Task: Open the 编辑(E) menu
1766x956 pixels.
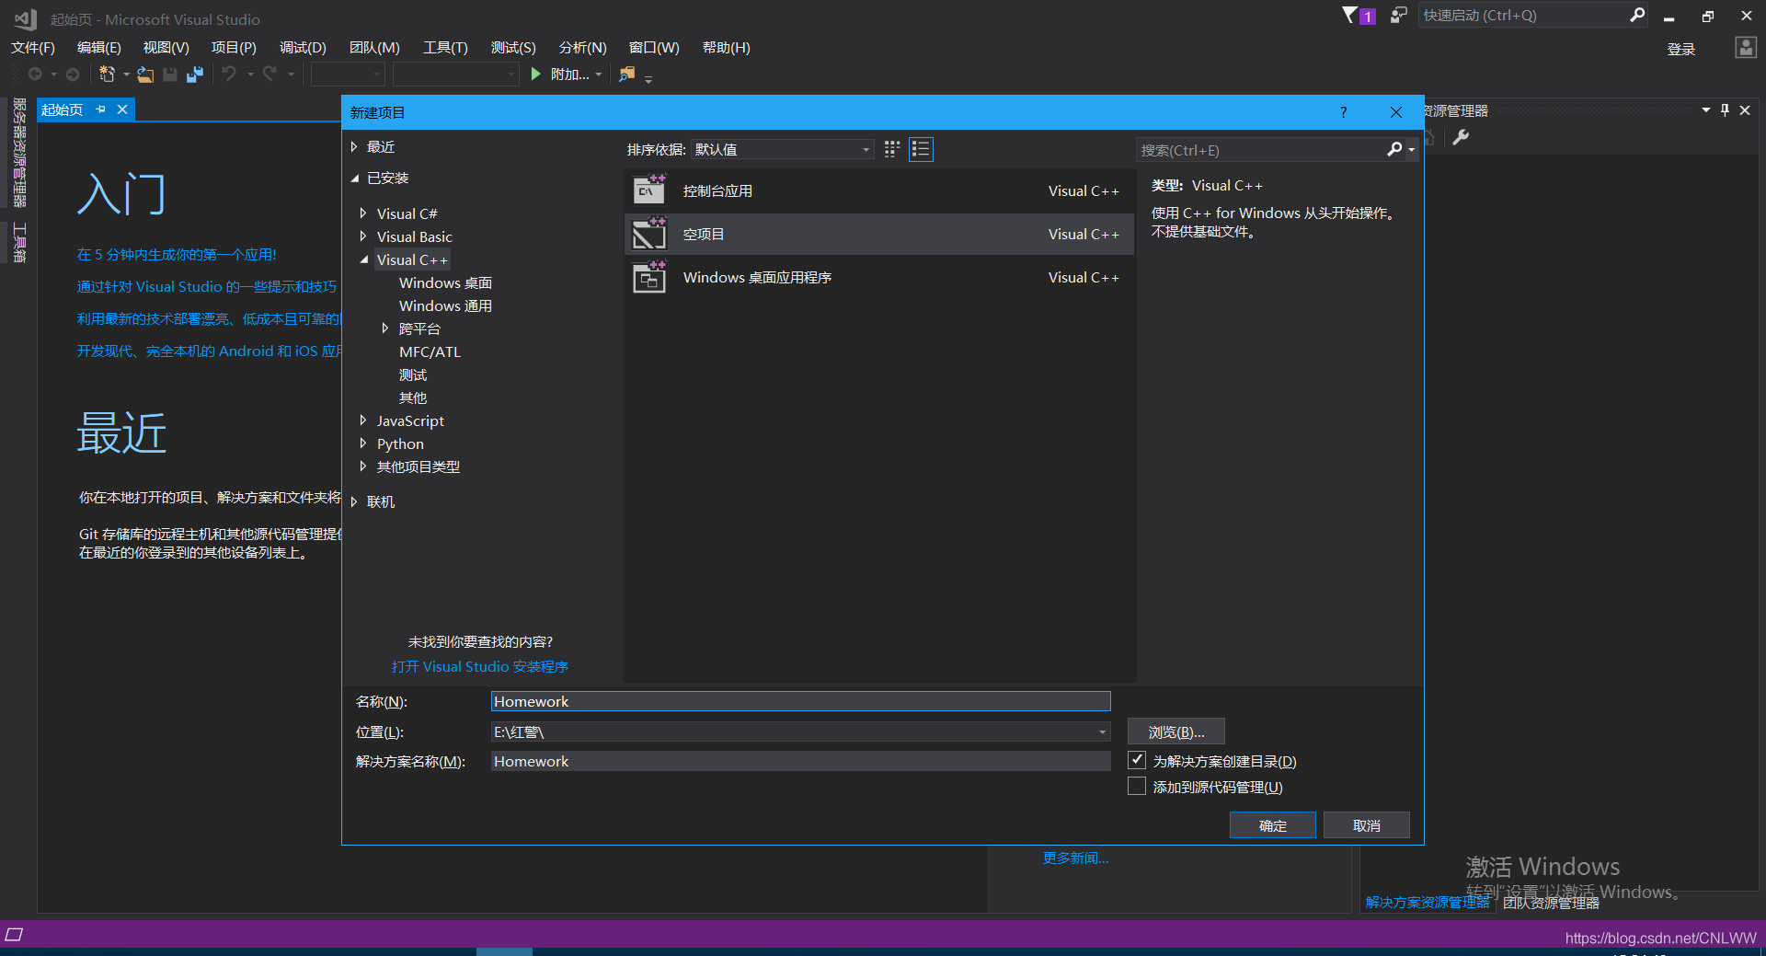Action: pyautogui.click(x=99, y=48)
